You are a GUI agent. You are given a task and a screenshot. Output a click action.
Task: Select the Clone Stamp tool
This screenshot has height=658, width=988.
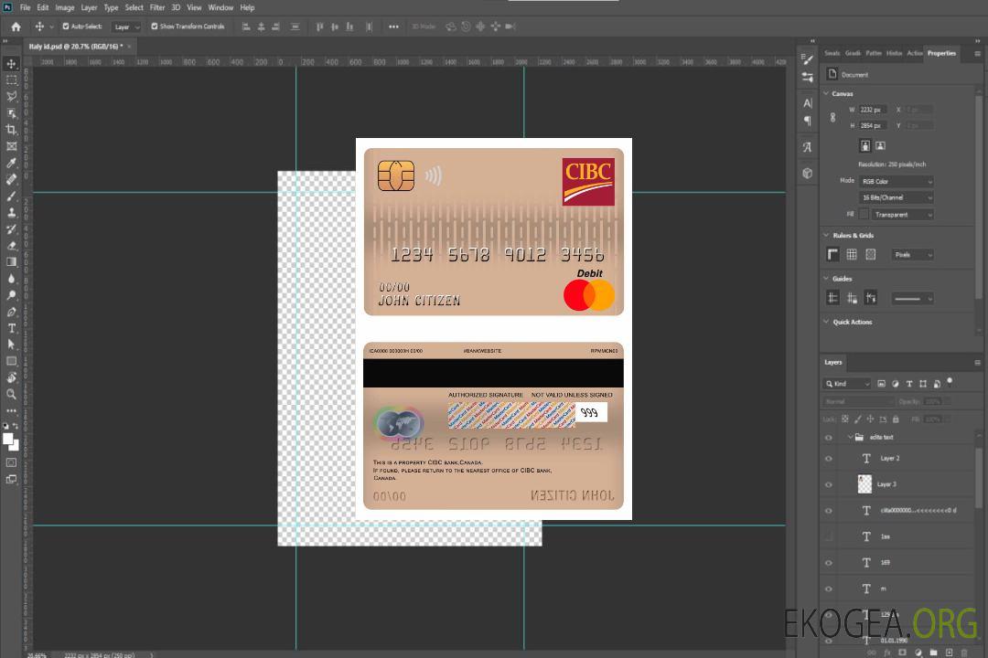point(11,212)
